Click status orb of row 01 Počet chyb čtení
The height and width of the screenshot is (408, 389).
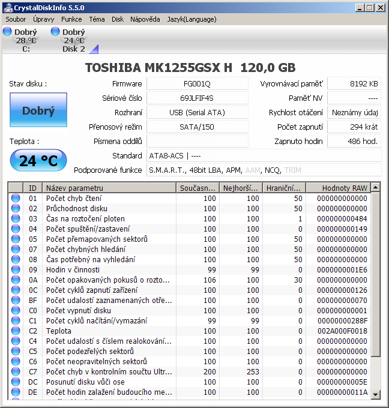click(16, 198)
